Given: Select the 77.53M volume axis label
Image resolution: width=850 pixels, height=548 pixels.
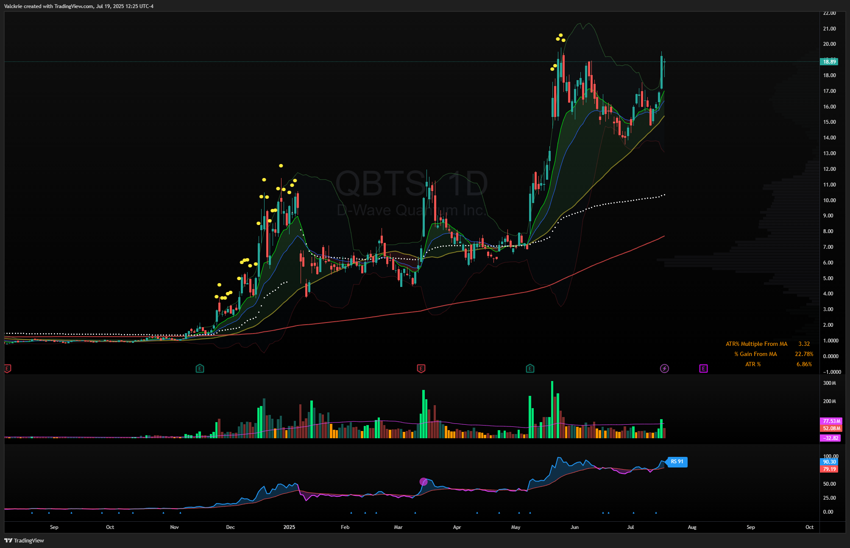Looking at the screenshot, I should (831, 421).
